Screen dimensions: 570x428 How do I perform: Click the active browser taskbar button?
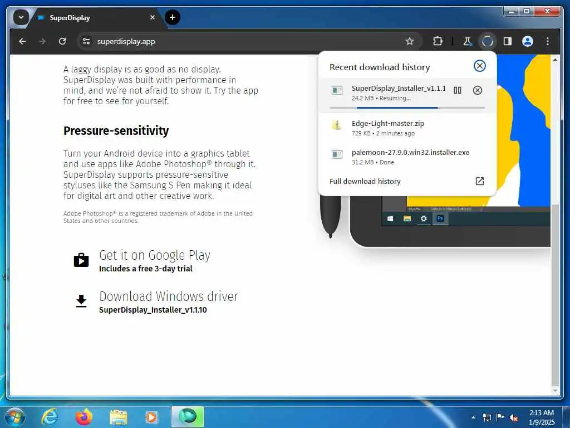tap(188, 417)
